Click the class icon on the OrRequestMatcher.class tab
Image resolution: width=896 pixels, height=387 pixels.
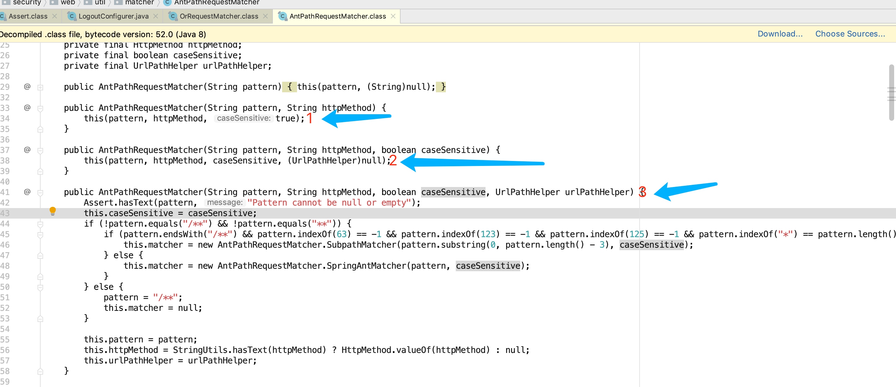coord(173,16)
